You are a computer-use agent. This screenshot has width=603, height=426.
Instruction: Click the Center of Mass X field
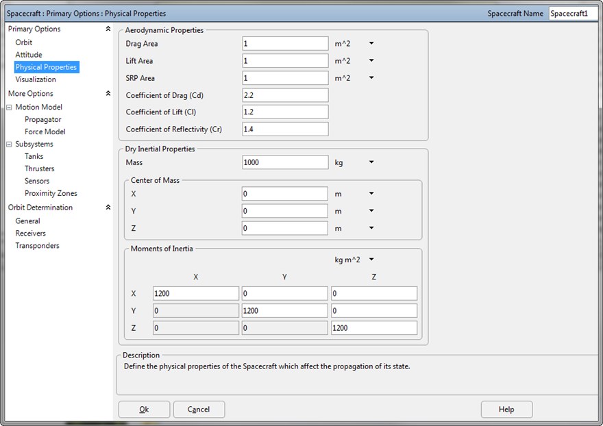(x=284, y=194)
